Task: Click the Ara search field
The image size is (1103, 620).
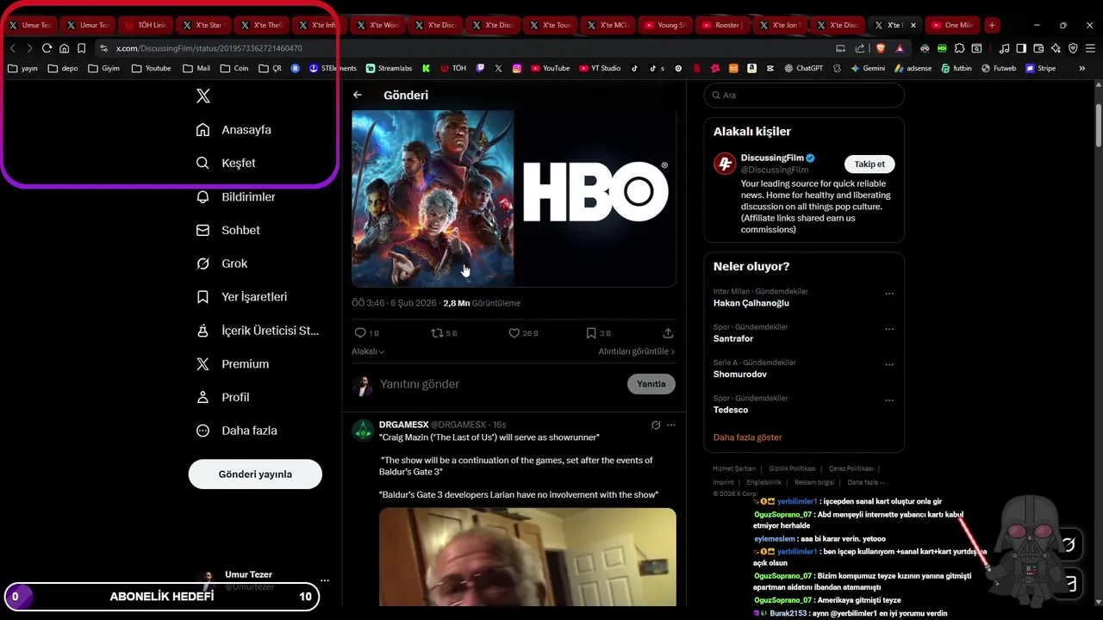Action: pos(804,96)
